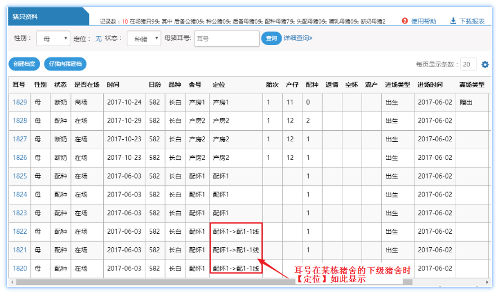Viewport: 499px width, 294px height.
Task: Click the 下载报表 link text
Action: 472,21
